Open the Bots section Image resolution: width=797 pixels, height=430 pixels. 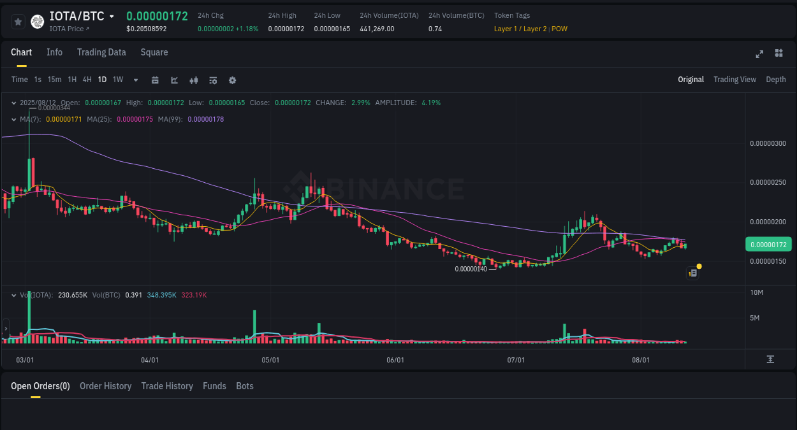pyautogui.click(x=245, y=386)
